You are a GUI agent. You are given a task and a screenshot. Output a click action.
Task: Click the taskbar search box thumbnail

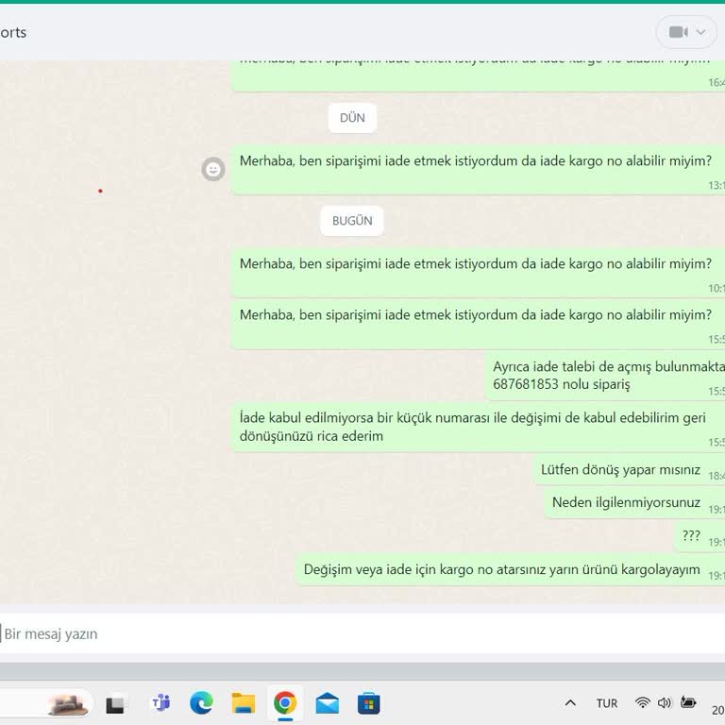pyautogui.click(x=68, y=703)
